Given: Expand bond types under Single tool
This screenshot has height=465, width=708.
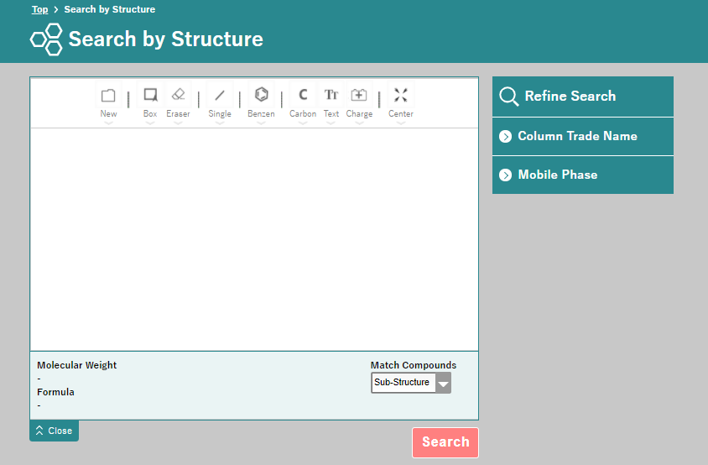Looking at the screenshot, I should [x=220, y=123].
